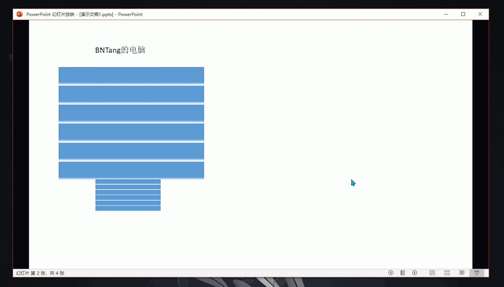Image resolution: width=504 pixels, height=287 pixels.
Task: Start Slide Show via the highlighted projector icon
Action: [476, 273]
